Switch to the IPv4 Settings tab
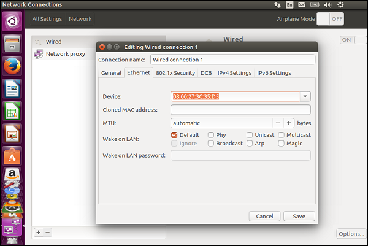The width and height of the screenshot is (368, 246). (234, 73)
